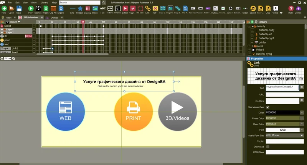Switch to the Demos tab
Image resolution: width=307 pixels, height=165 pixels.
[x=54, y=18]
